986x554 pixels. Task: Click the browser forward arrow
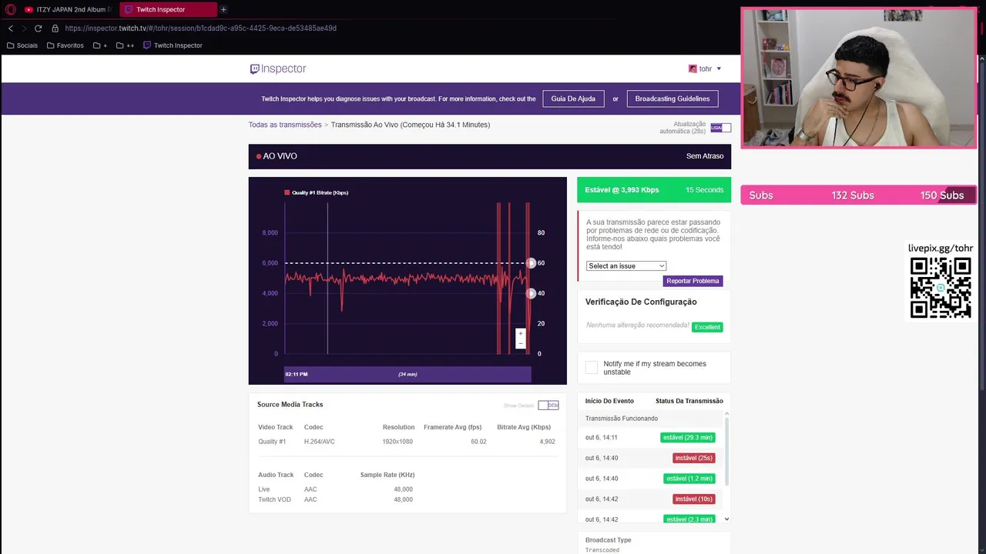pos(24,28)
